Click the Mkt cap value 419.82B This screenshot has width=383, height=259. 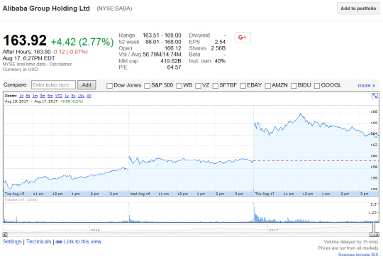[171, 61]
